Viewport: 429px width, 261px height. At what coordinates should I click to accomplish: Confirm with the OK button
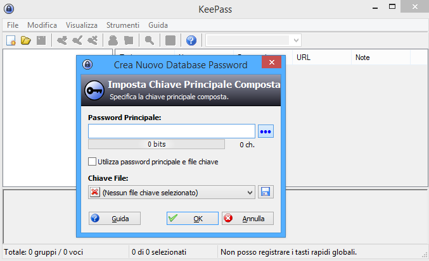tap(193, 219)
